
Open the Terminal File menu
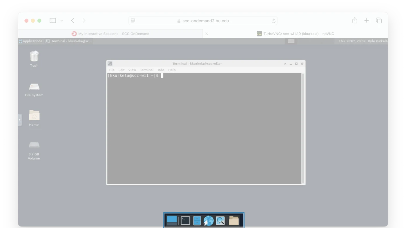tap(112, 70)
